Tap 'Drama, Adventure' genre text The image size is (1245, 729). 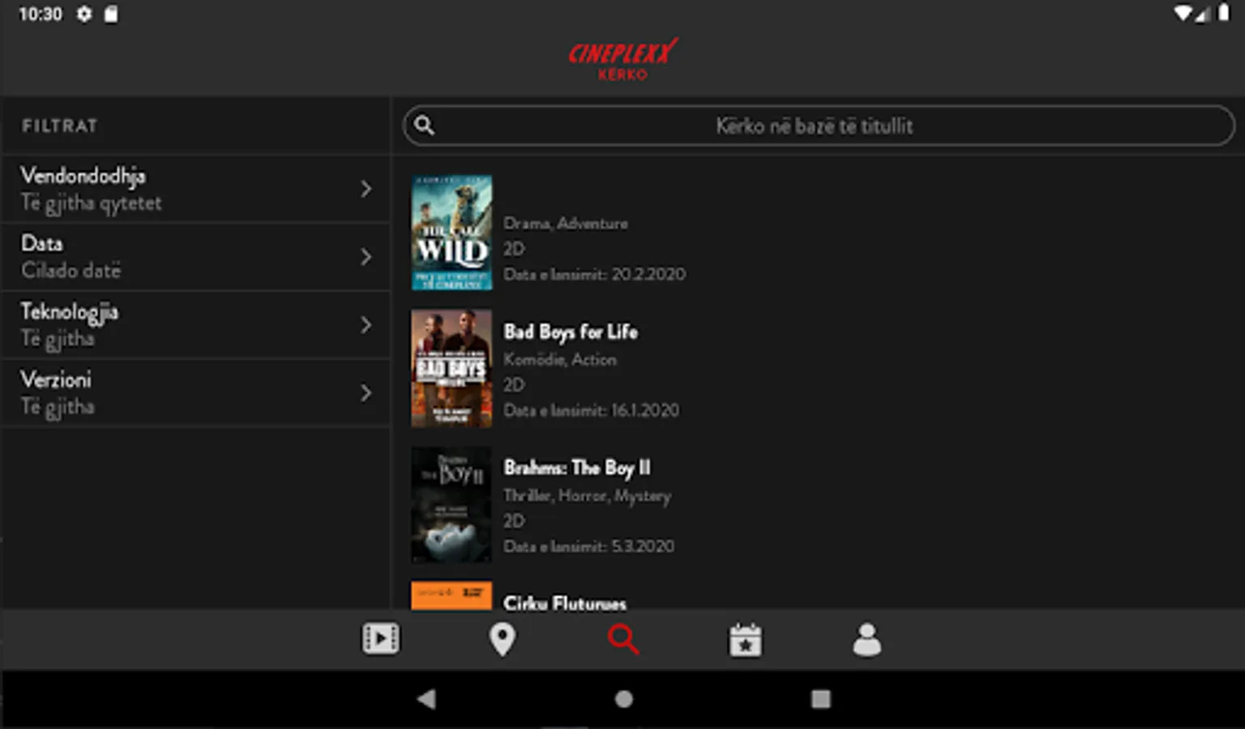pos(566,223)
